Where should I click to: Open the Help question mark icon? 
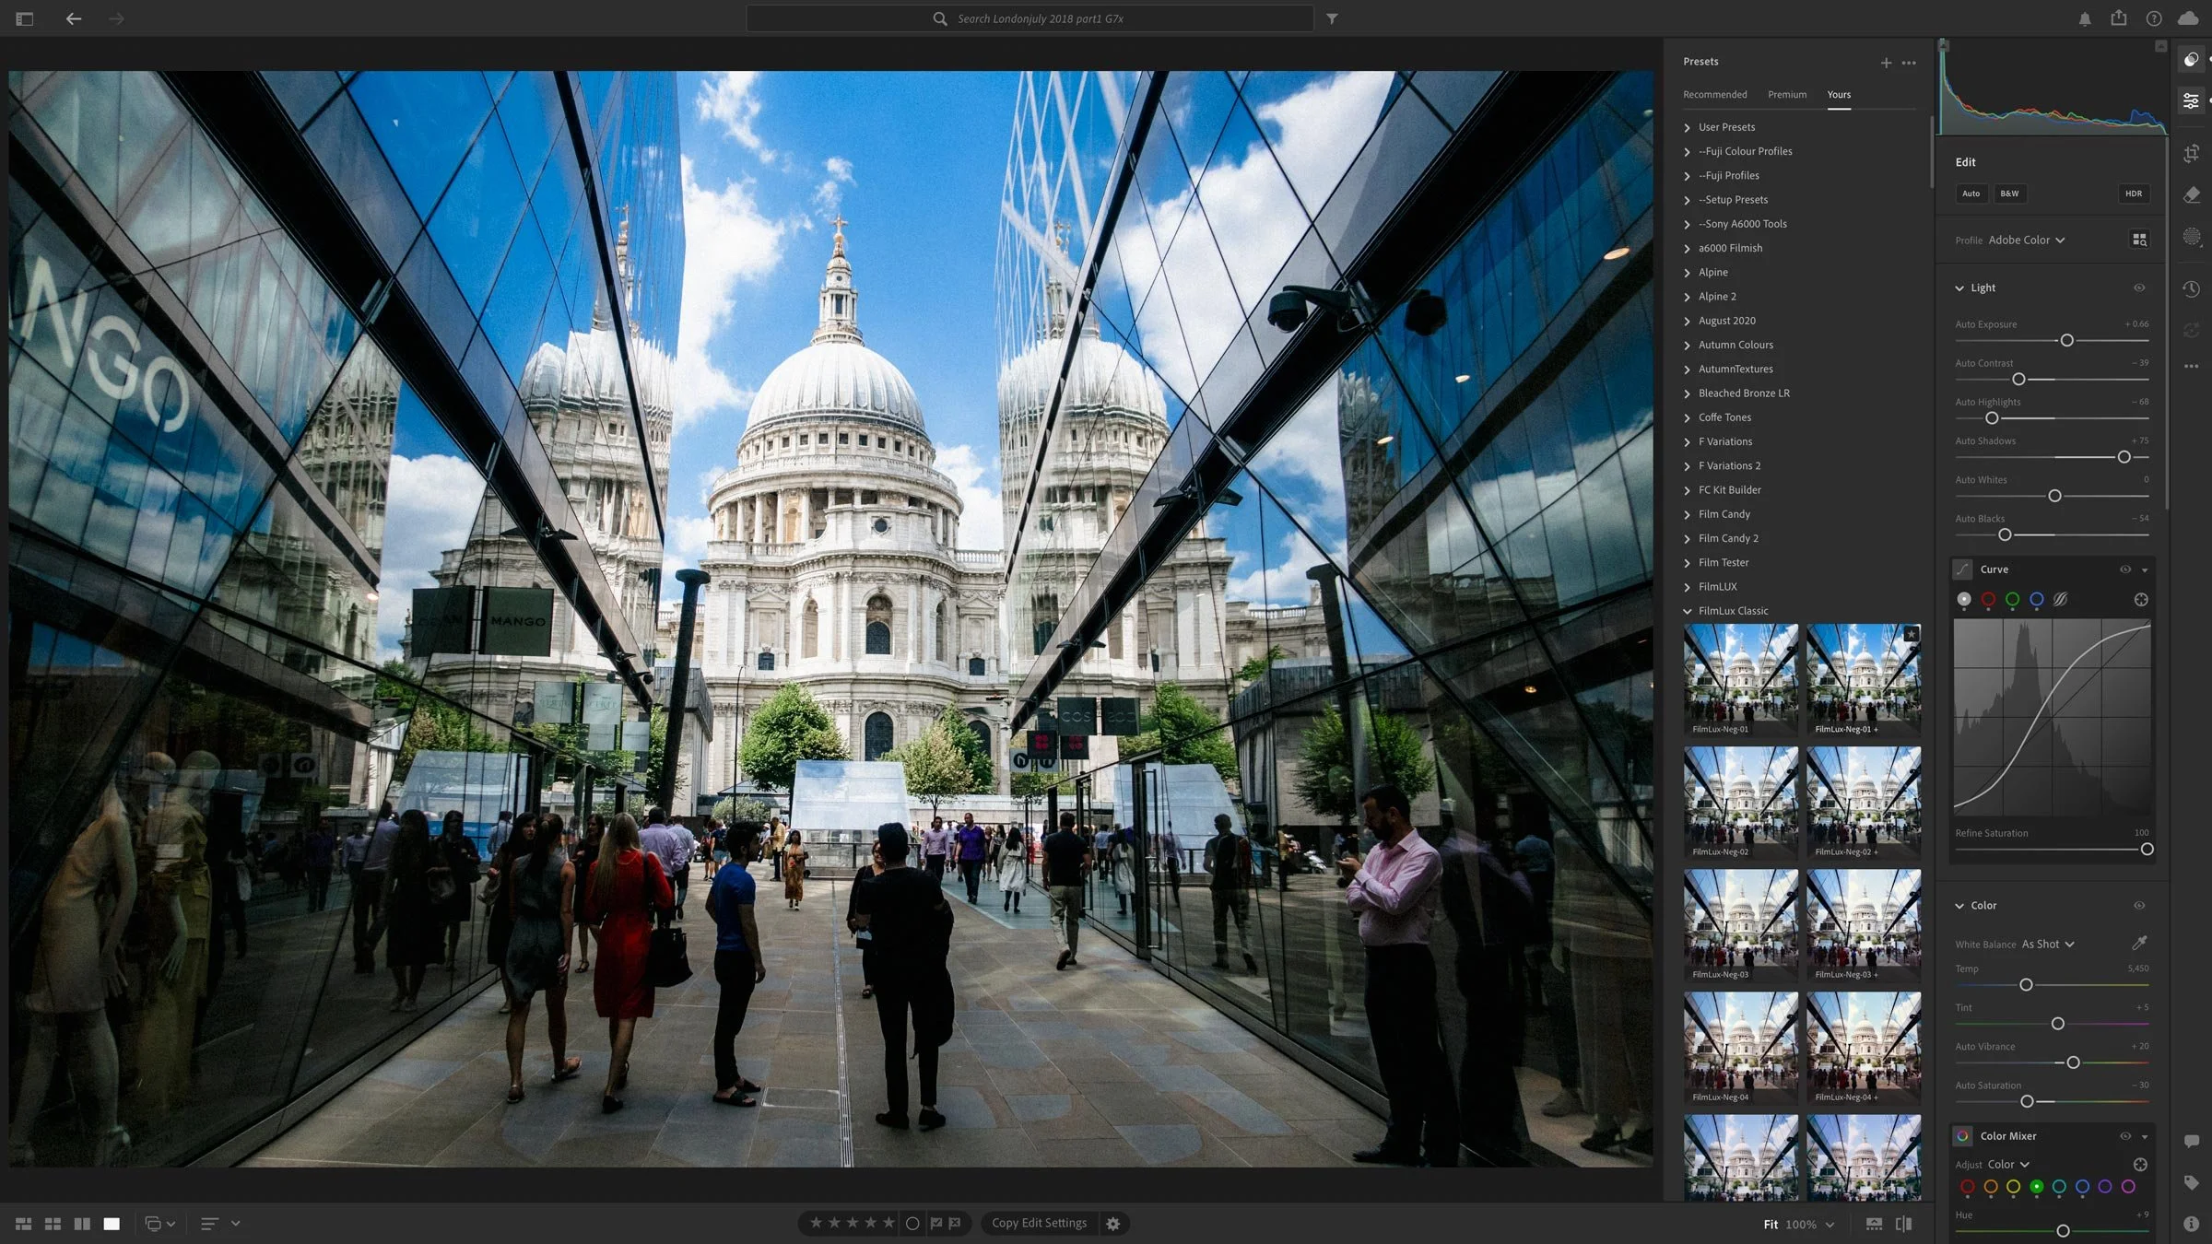tap(2154, 18)
